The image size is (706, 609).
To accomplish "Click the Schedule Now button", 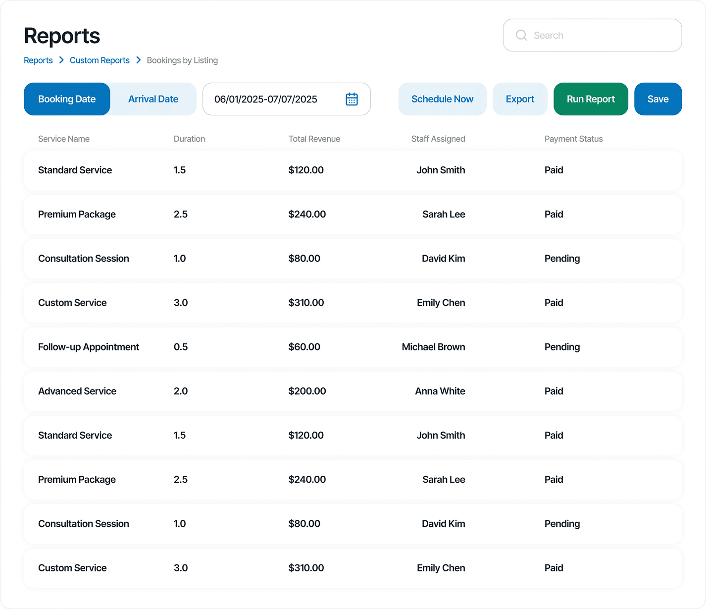I will point(442,99).
